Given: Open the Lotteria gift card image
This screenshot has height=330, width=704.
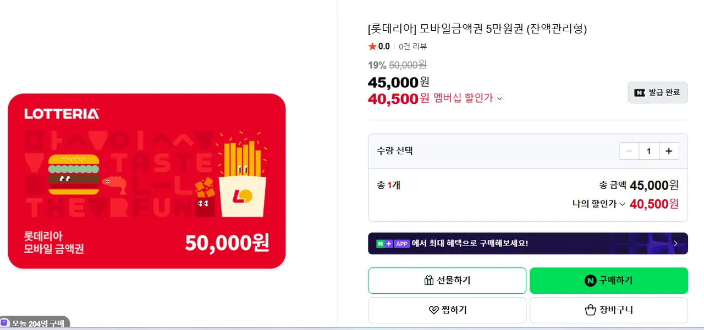Looking at the screenshot, I should pyautogui.click(x=147, y=181).
